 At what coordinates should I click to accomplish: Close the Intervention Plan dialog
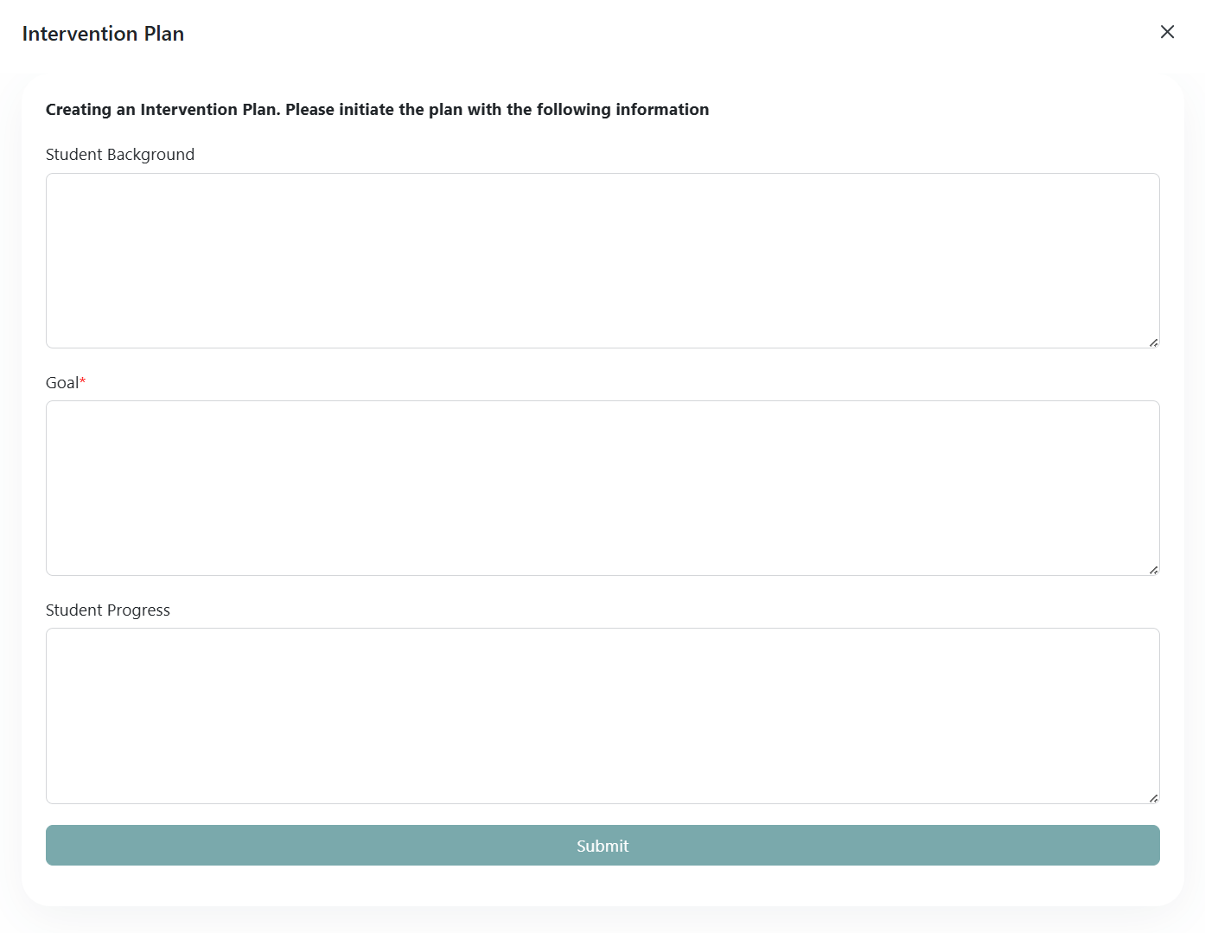pyautogui.click(x=1167, y=31)
